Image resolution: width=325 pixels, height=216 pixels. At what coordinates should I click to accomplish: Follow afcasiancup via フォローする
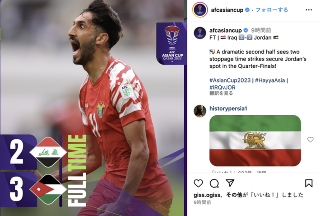coord(272,10)
